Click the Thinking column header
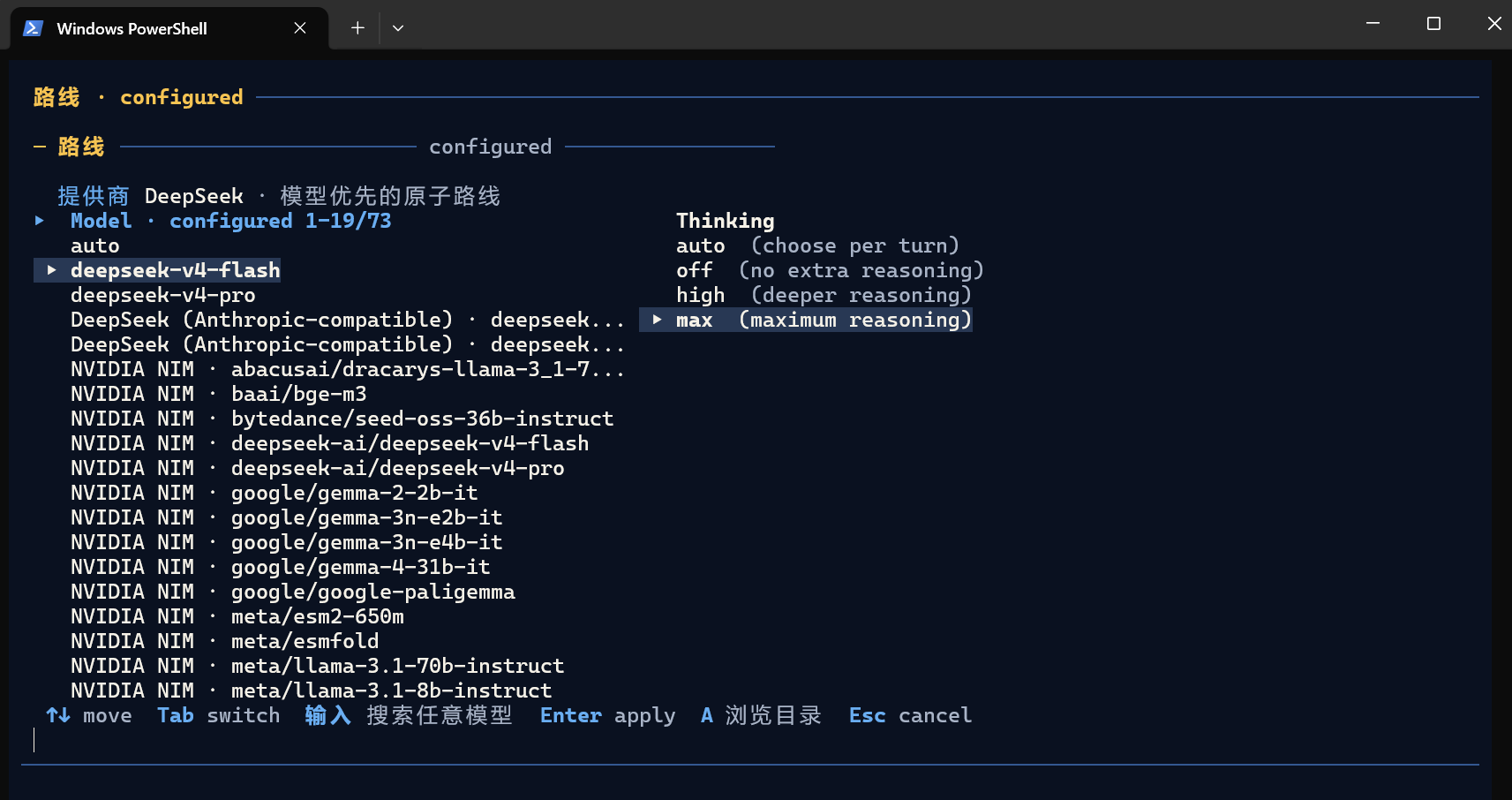 [725, 221]
